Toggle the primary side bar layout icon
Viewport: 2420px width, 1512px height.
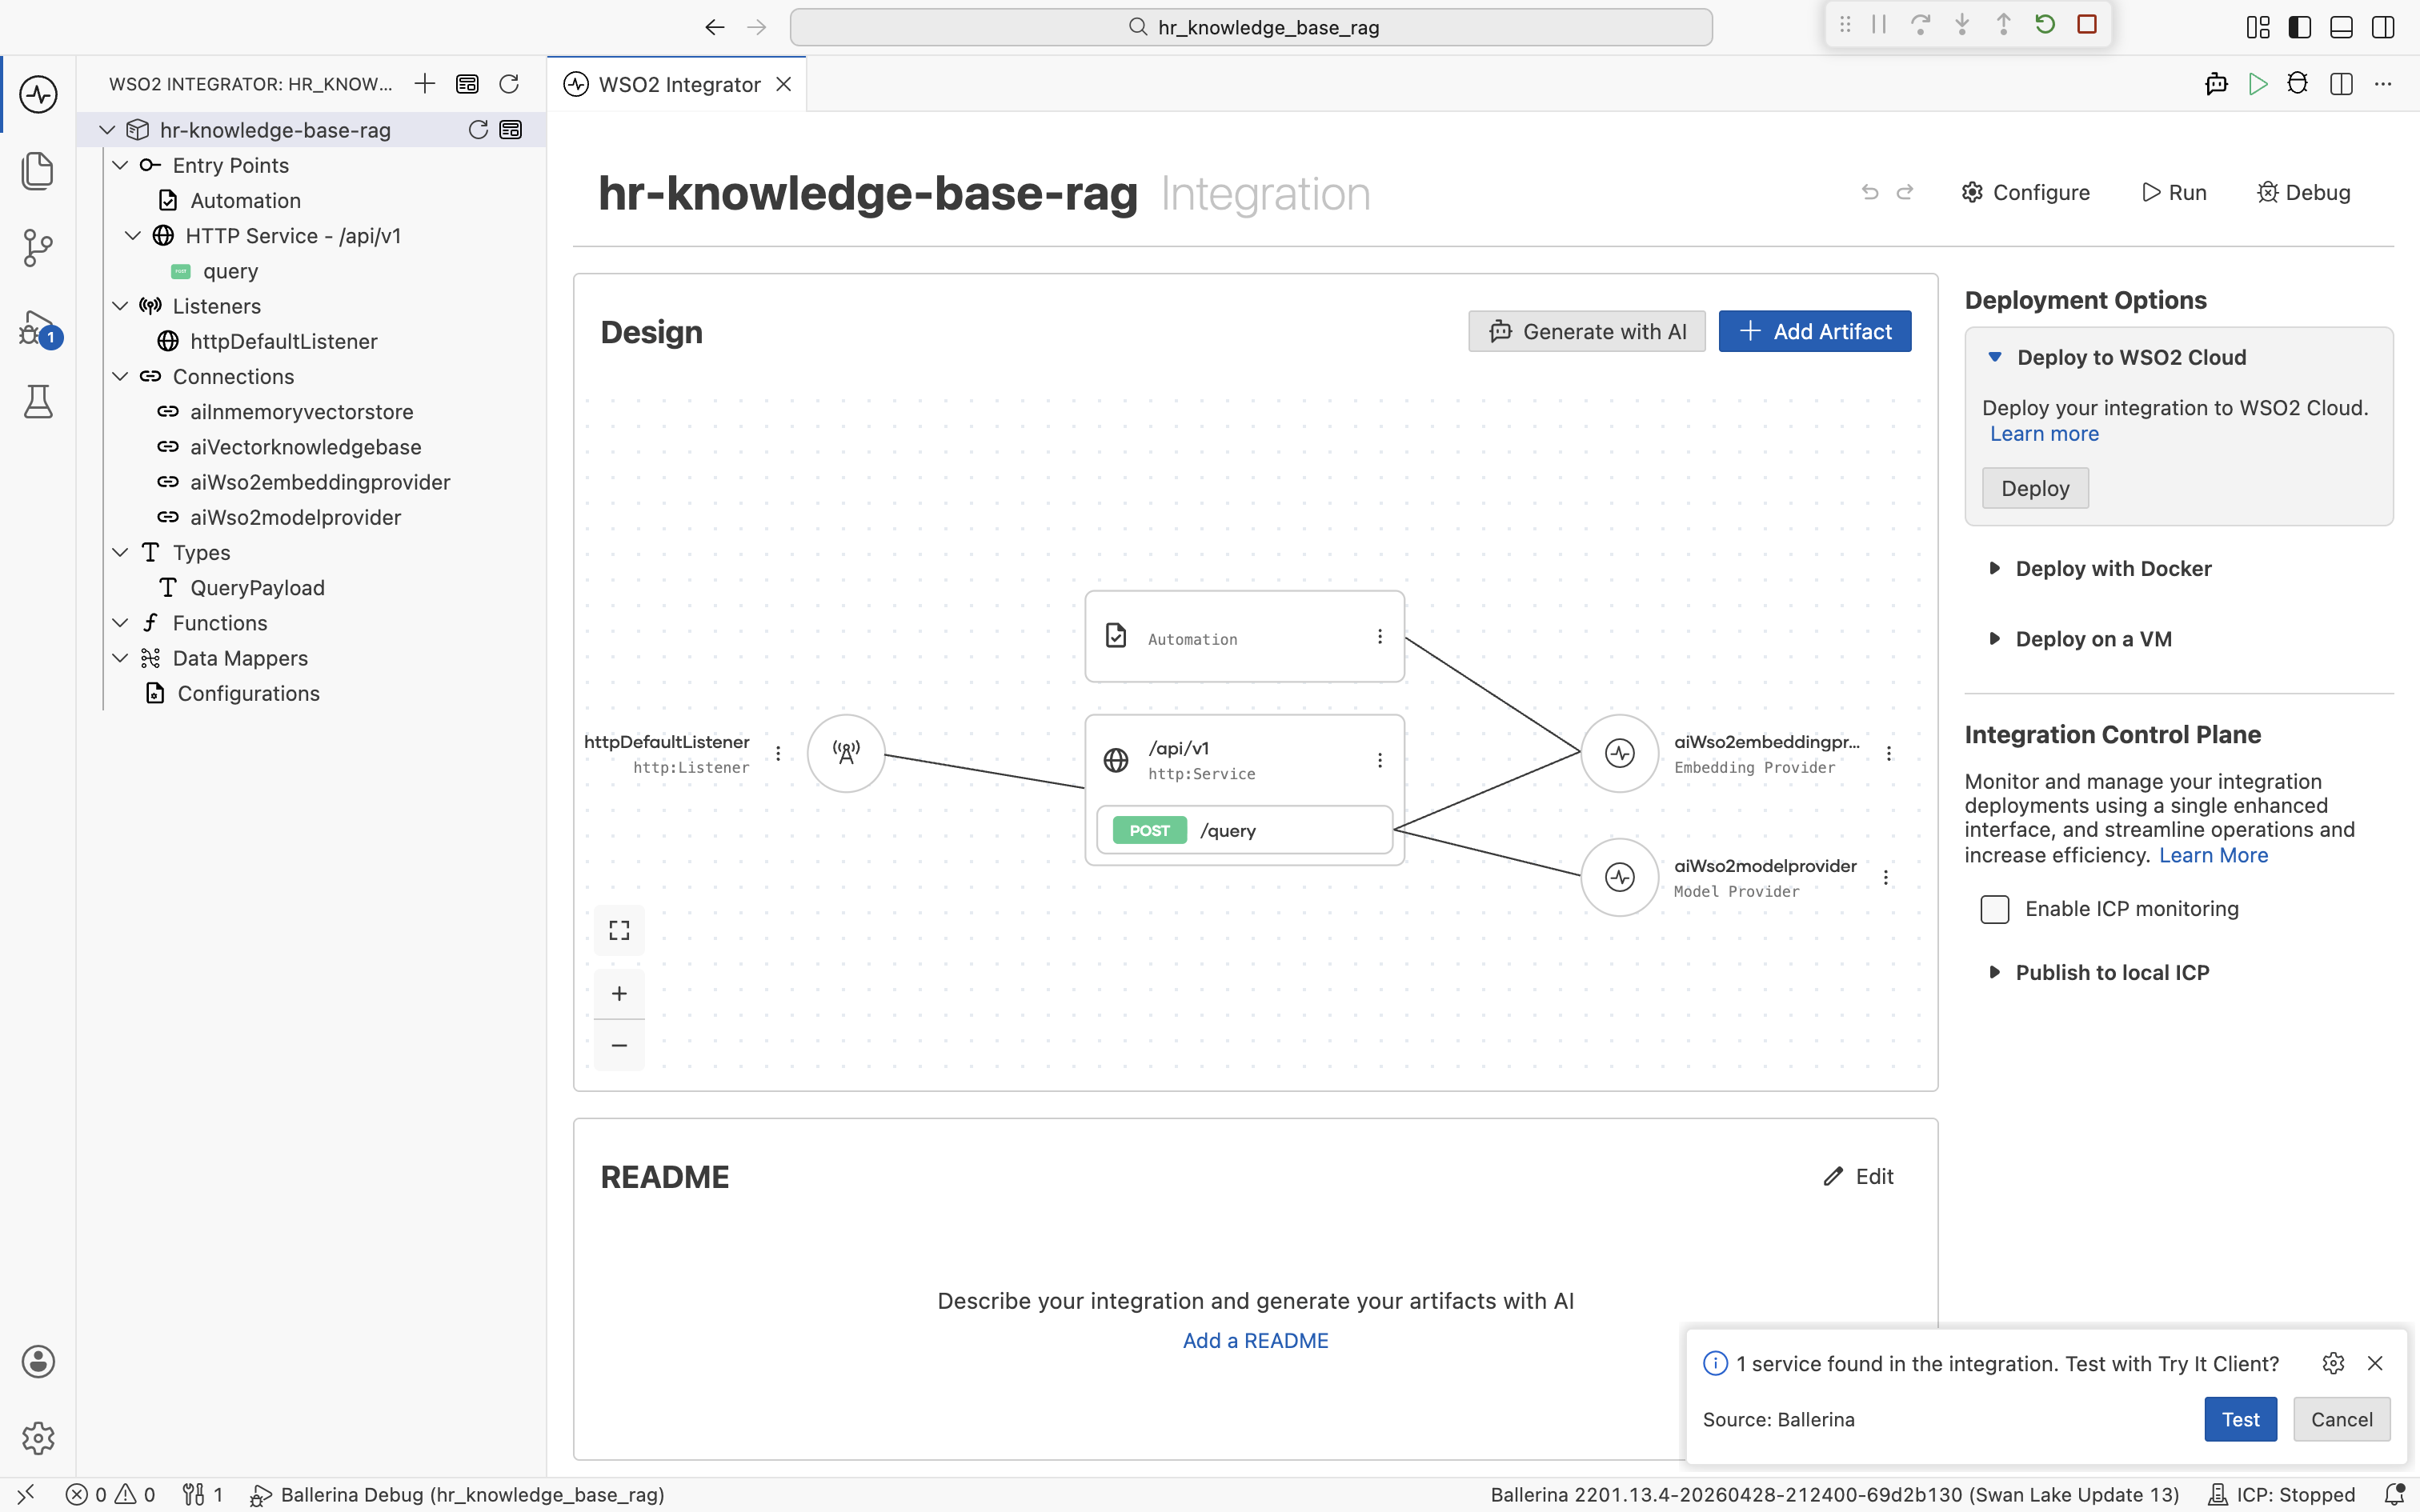tap(2300, 27)
